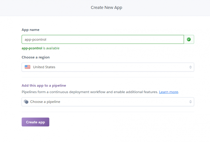Click the typed app-pcontrol text in the field

coord(35,40)
